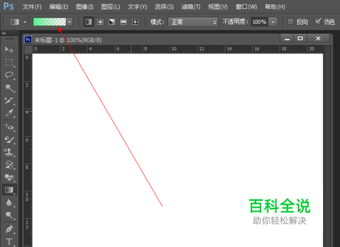Open the 帮助(H) menu
The width and height of the screenshot is (340, 247).
coord(275,7)
